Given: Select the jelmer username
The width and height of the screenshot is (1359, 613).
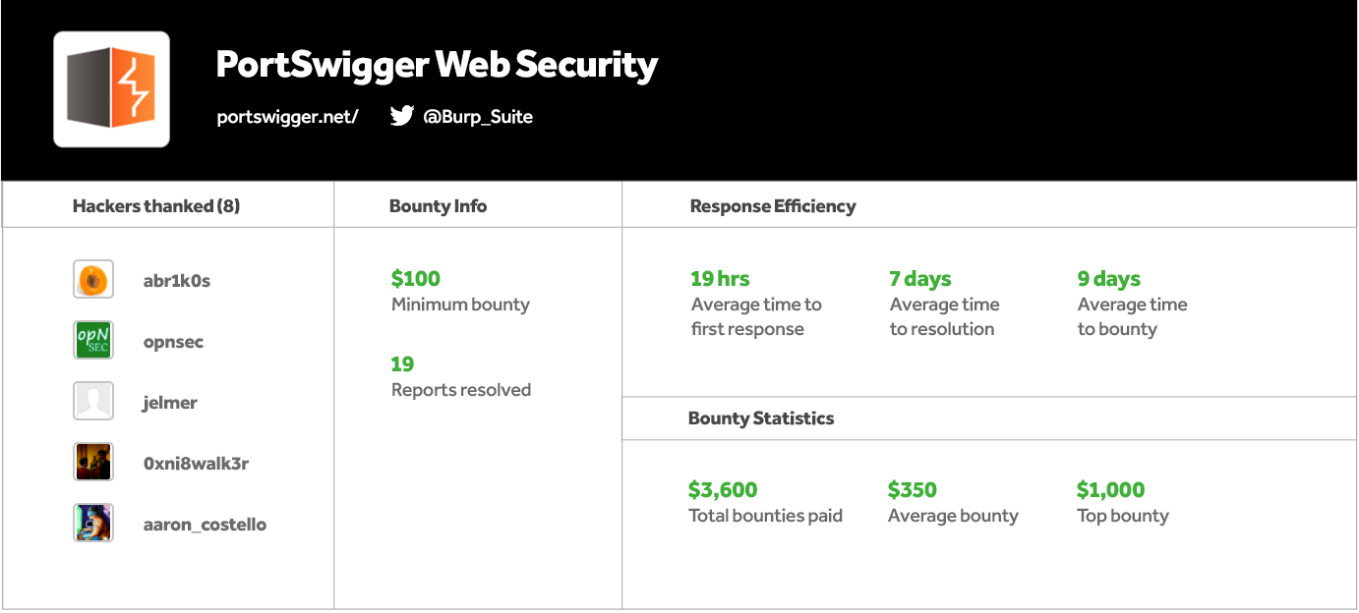Looking at the screenshot, I should [170, 403].
